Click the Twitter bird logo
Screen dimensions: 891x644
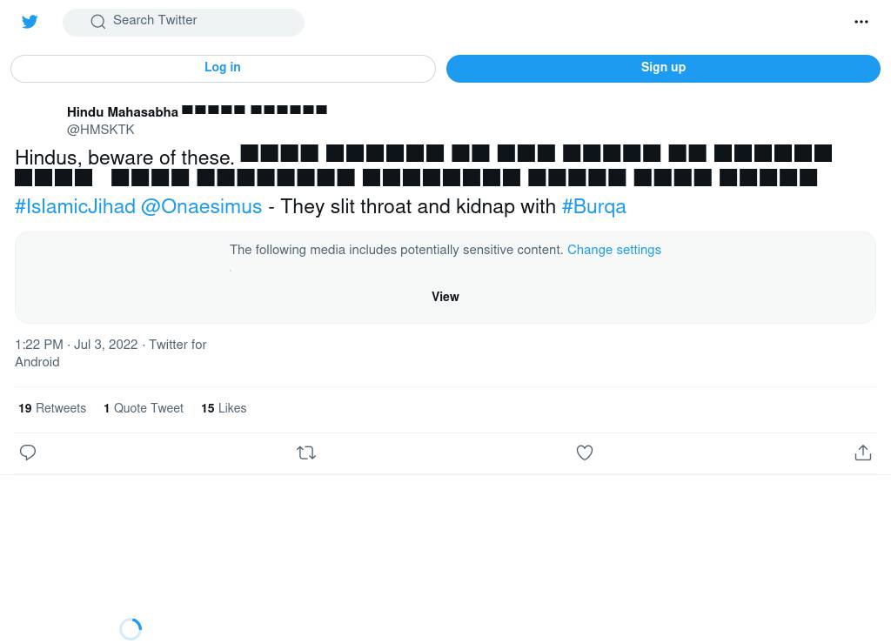30,22
